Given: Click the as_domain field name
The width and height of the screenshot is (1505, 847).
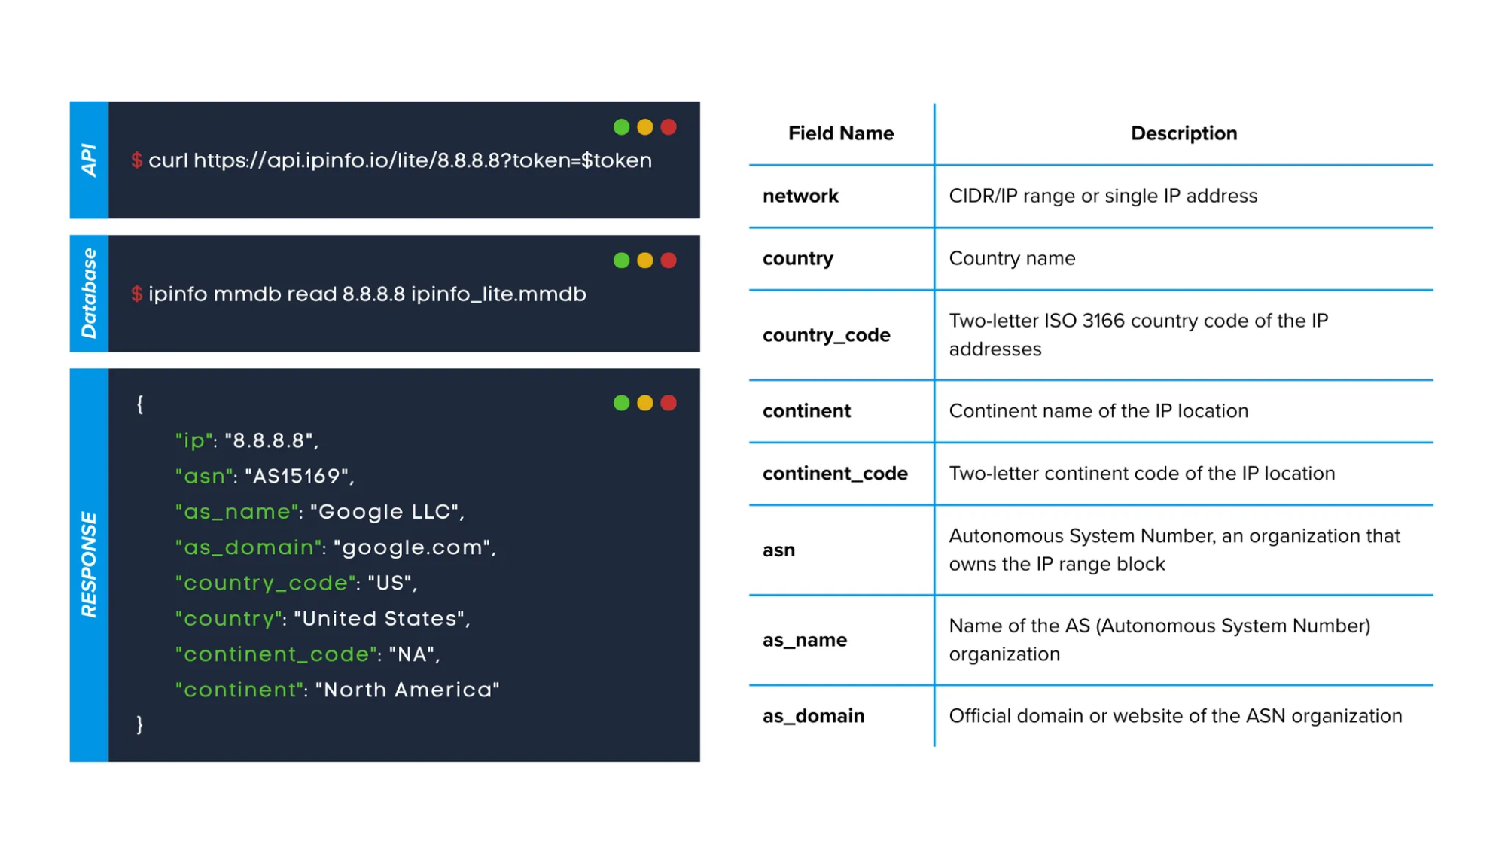Looking at the screenshot, I should click(x=813, y=716).
